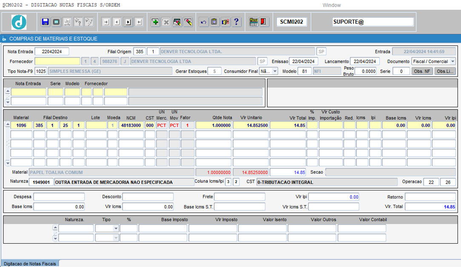Click the yellow Fornecedor input field
This screenshot has width=461, height=267.
point(57,62)
